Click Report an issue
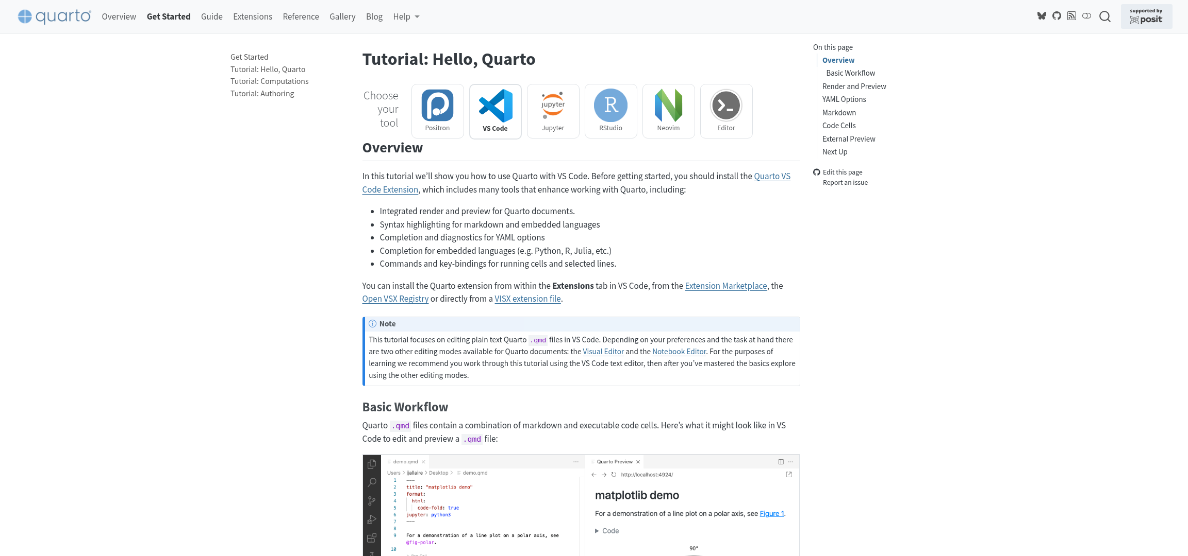The image size is (1188, 556). (845, 182)
